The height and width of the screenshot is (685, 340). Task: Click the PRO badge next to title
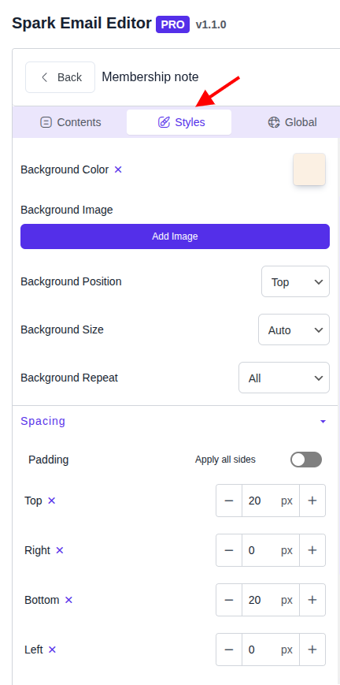pos(173,24)
